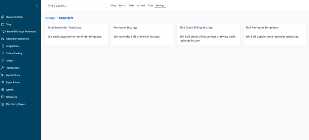Open Third Party Payers in the sidebar

15,104
